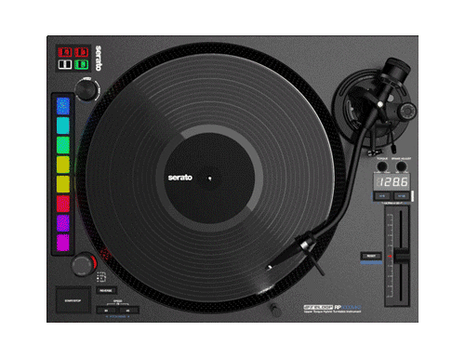This screenshot has height=358, width=465.
Task: Tap the green performance pad
Action: coord(63,145)
